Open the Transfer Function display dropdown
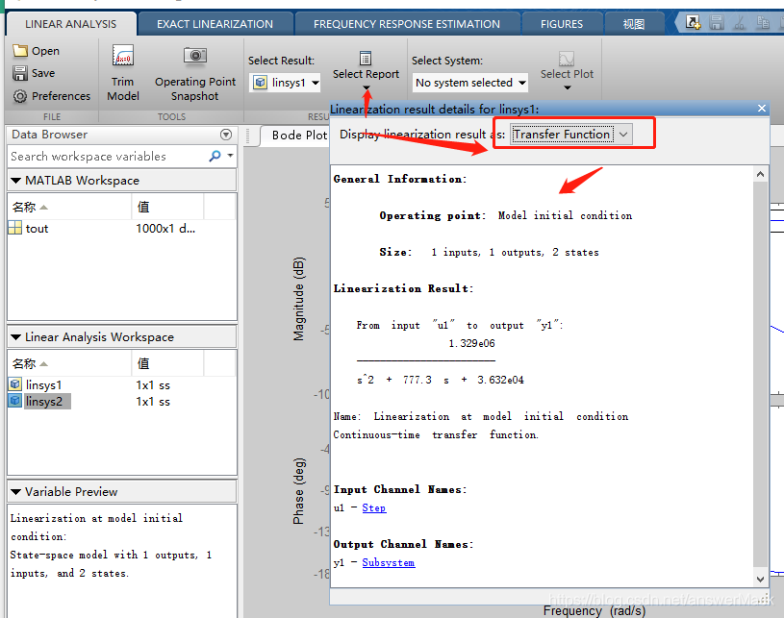This screenshot has height=618, width=784. point(571,135)
